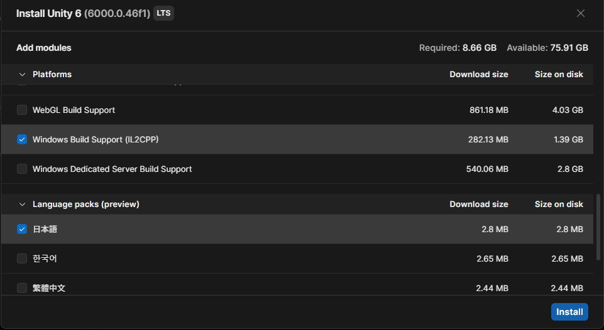Click the module list vertical scrollbar
Viewport: 604px width, 330px height.
(x=598, y=227)
